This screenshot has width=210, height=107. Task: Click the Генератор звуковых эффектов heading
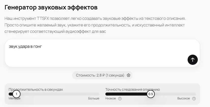[51, 7]
